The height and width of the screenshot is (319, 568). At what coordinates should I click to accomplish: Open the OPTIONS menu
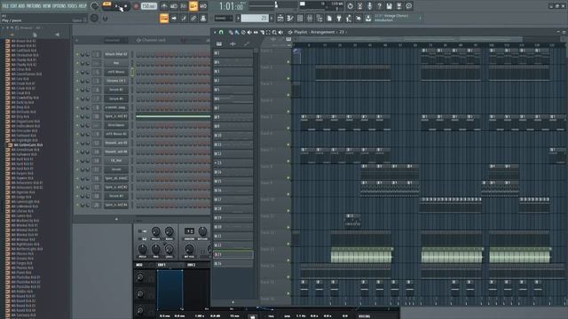pos(59,6)
